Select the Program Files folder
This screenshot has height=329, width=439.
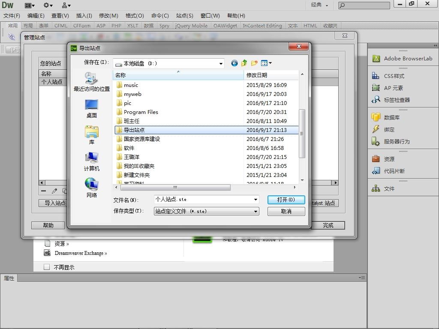tap(137, 112)
